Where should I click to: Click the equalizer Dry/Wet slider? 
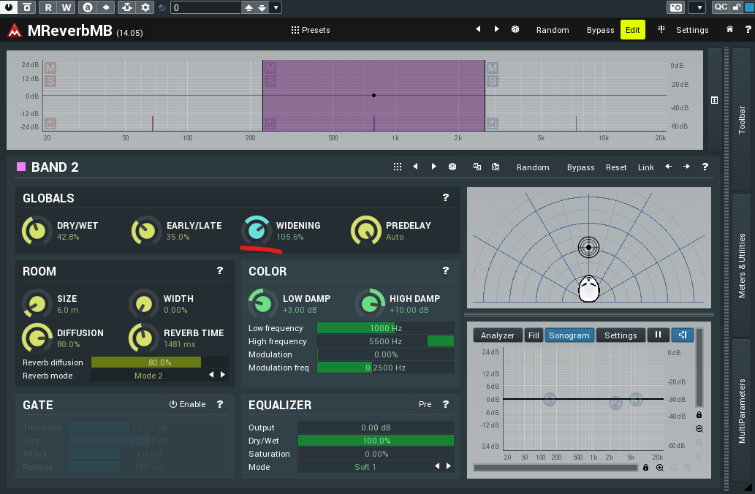point(376,441)
